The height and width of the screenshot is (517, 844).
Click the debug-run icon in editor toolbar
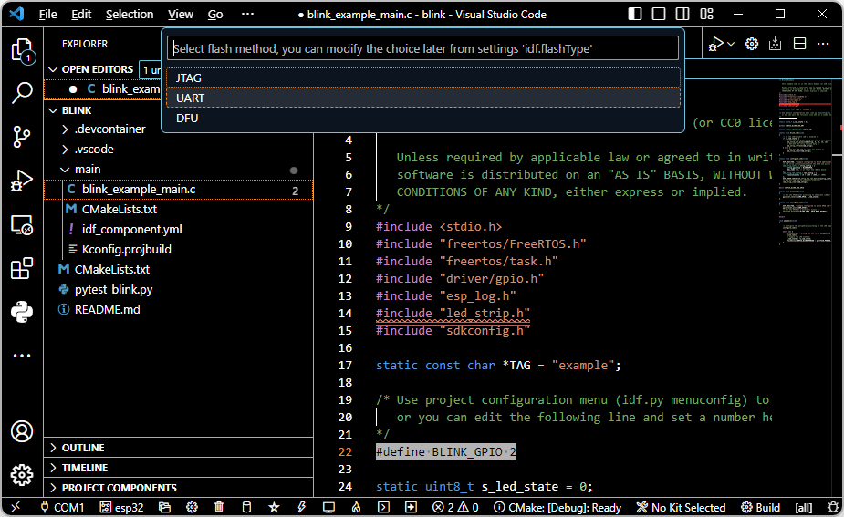tap(716, 44)
